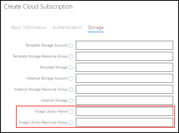
Task: Show info for Instance Storage Resource Group
Action: pos(71,89)
